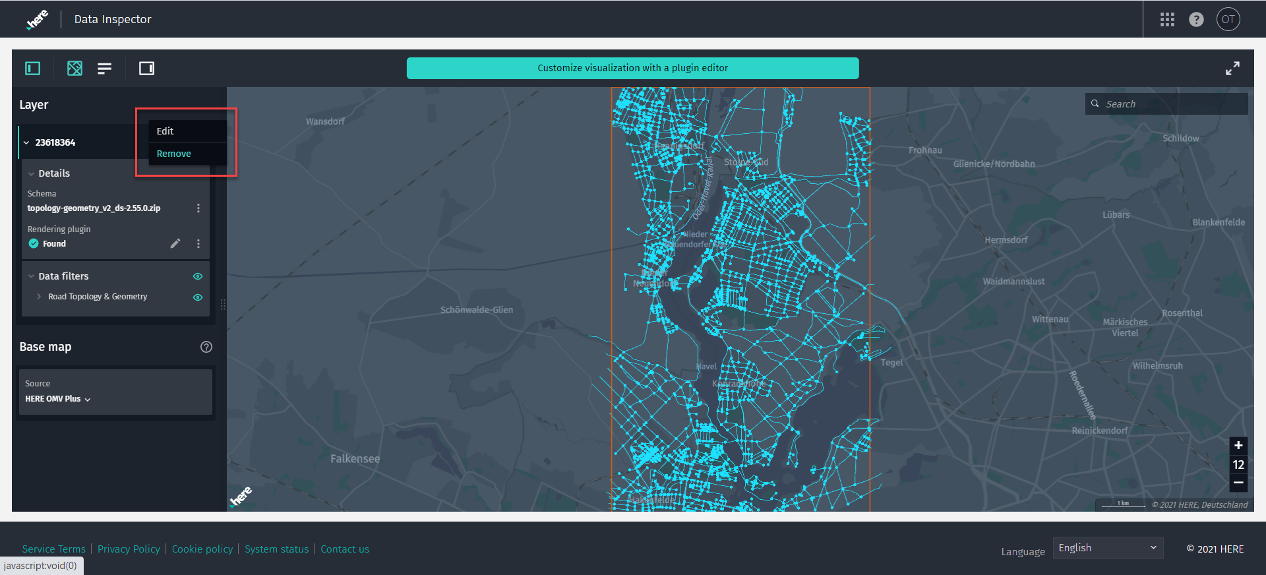Viewport: 1266px width, 575px height.
Task: Click Customize visualization with a plugin editor
Action: [632, 68]
